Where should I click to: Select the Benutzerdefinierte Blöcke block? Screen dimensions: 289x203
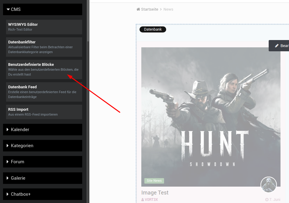tap(44, 69)
